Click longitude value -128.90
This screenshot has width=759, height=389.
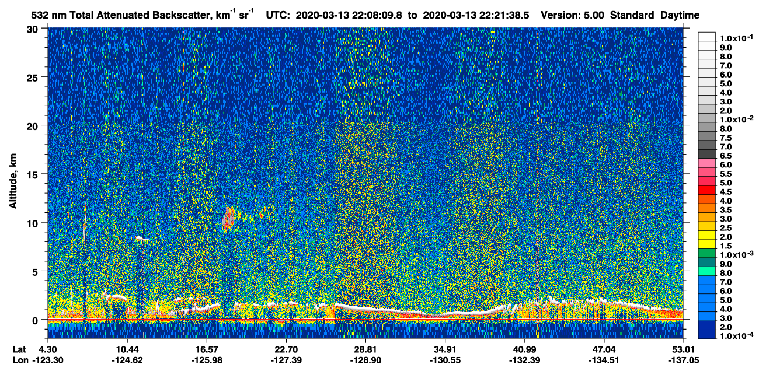(365, 360)
